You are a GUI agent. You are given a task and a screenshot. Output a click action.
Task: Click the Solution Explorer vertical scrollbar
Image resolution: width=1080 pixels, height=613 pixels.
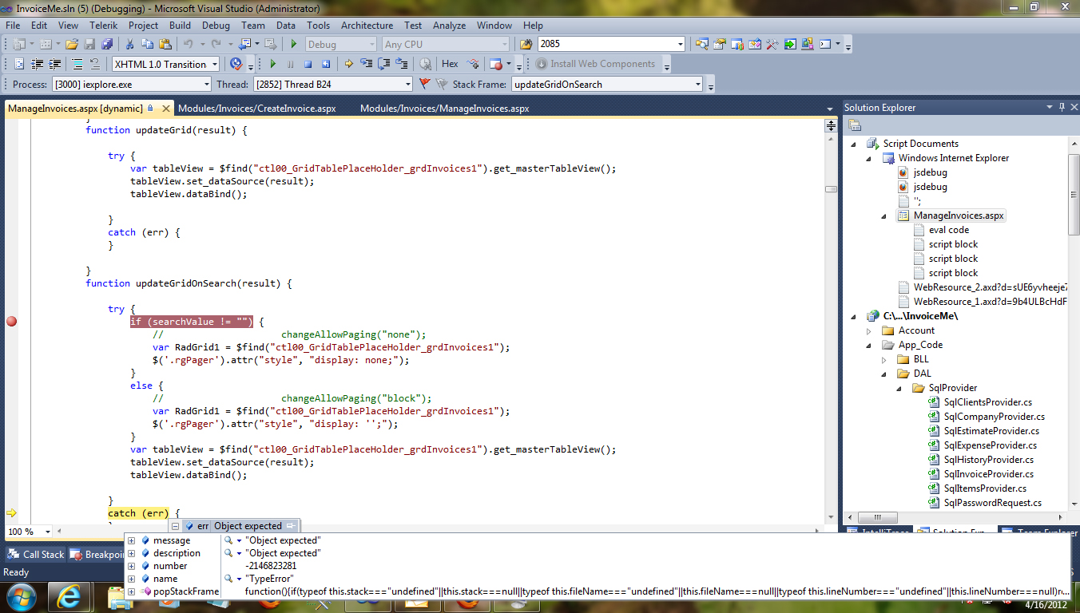[x=1074, y=196]
